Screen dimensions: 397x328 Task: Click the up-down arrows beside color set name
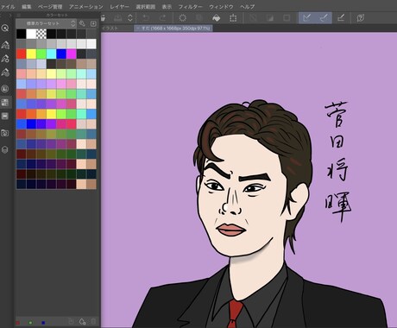coord(72,23)
